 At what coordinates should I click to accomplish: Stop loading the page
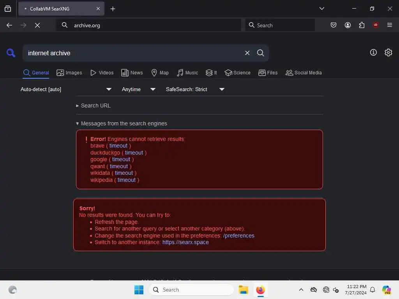(x=37, y=25)
